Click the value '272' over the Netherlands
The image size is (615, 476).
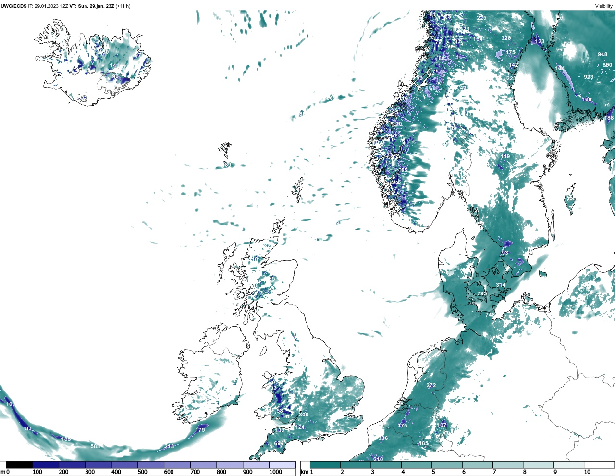[x=431, y=385]
